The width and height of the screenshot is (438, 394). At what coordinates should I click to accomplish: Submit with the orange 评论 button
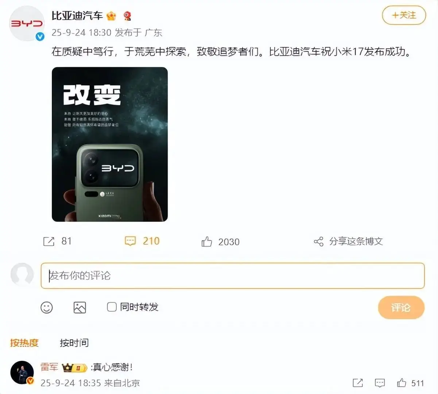pos(401,308)
